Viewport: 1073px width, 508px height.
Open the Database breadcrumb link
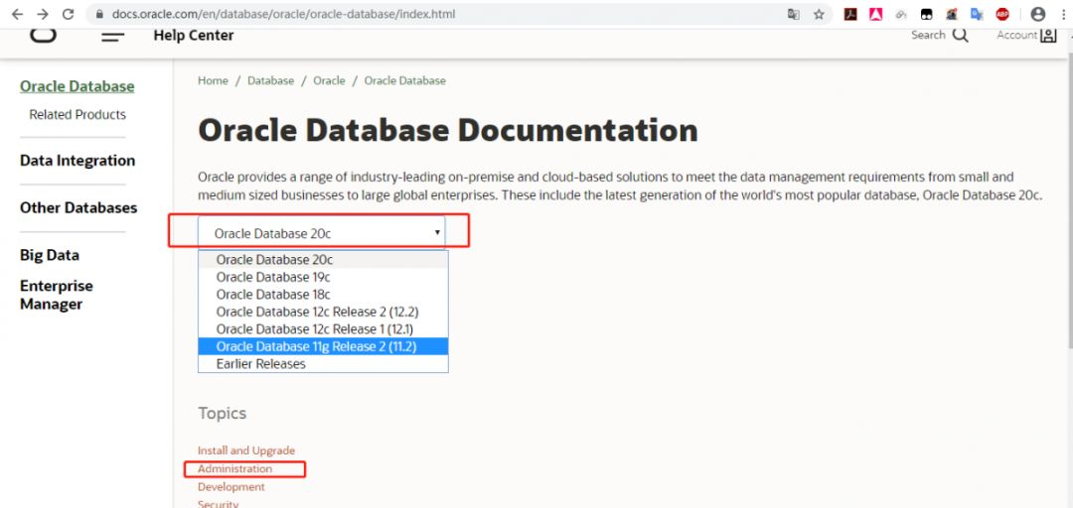tap(271, 80)
